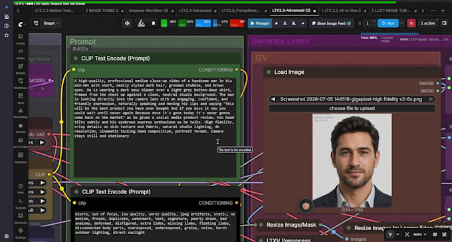
Task: Open the Graph mode dropdown
Action: [x=51, y=23]
